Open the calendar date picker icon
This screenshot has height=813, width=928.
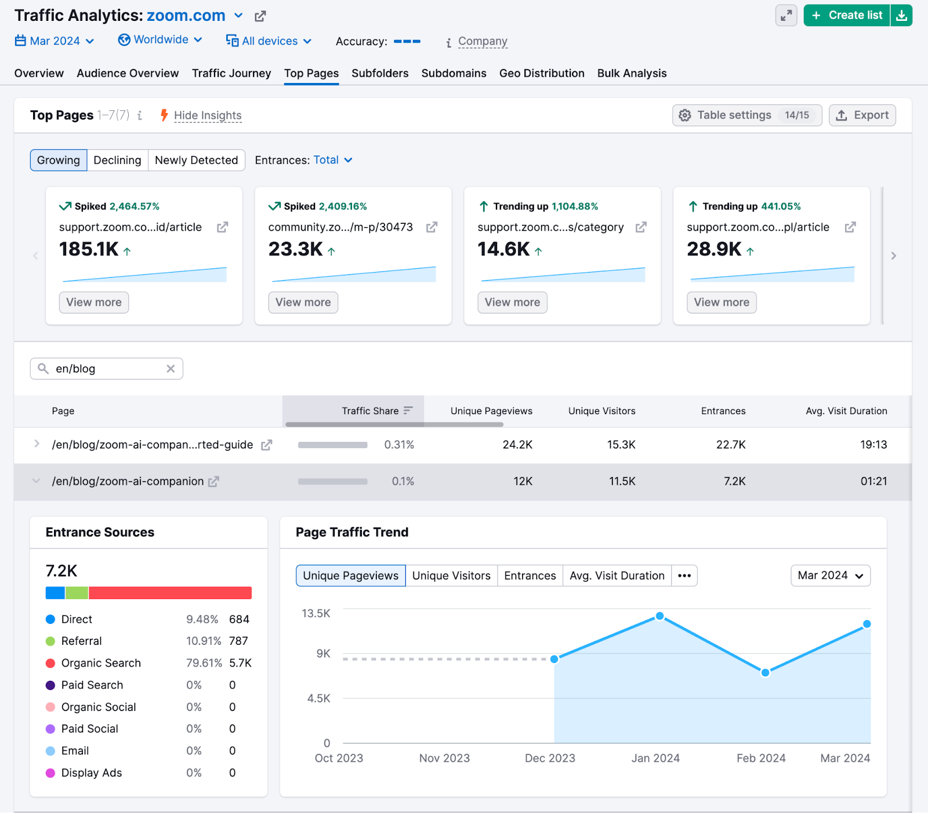point(19,41)
